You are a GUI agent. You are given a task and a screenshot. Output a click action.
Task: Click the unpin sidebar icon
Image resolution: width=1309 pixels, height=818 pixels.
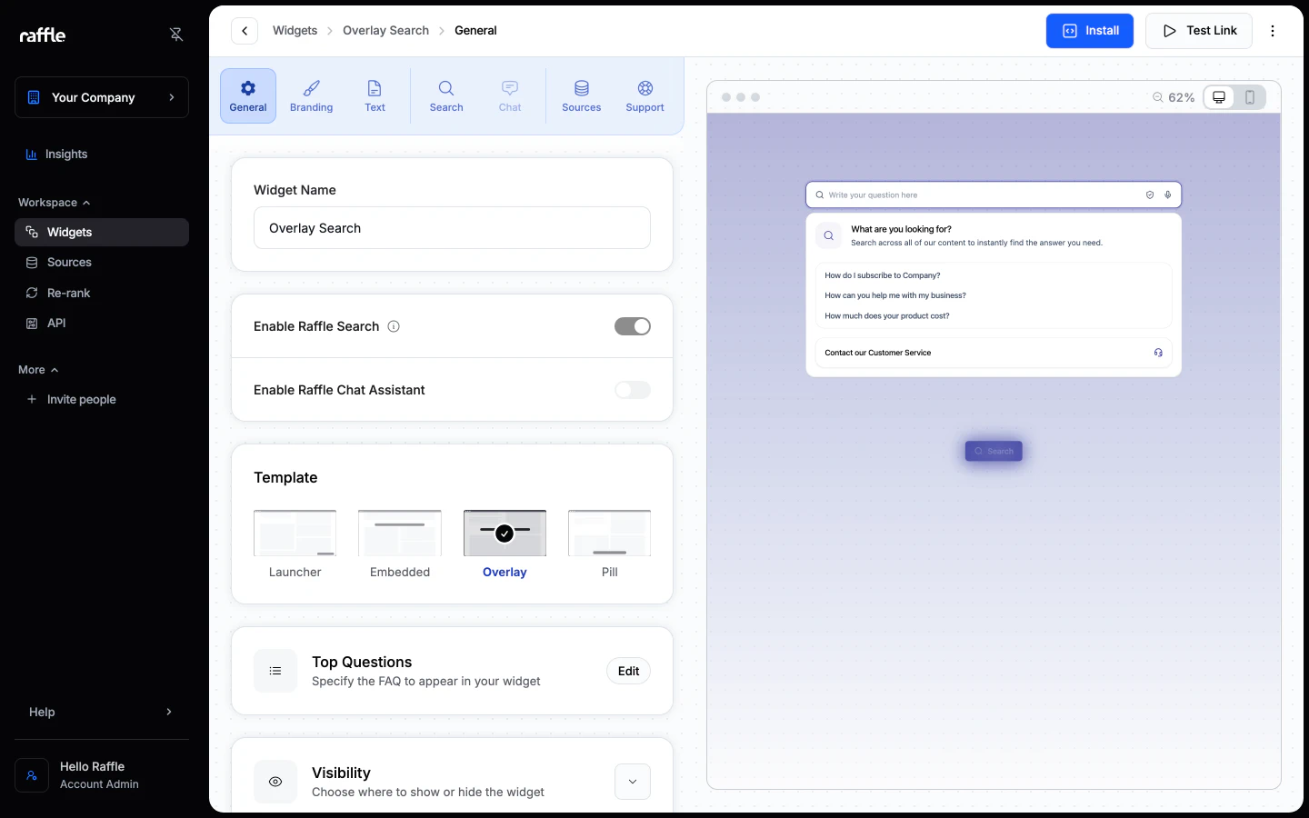[176, 35]
